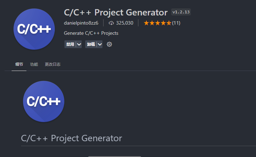Screen dimensions: 256x157
Task: Click the C/C++ logo image in the README
Action: [x=44, y=102]
